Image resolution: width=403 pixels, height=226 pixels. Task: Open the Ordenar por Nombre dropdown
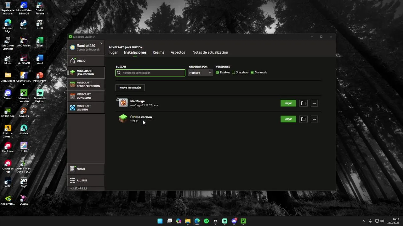[x=200, y=73]
